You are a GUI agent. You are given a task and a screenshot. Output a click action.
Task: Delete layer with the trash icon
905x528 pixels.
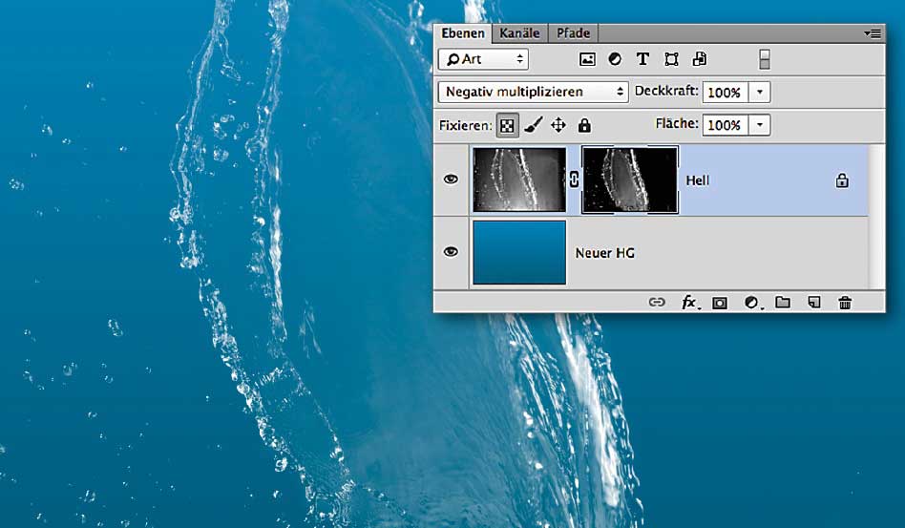point(845,303)
